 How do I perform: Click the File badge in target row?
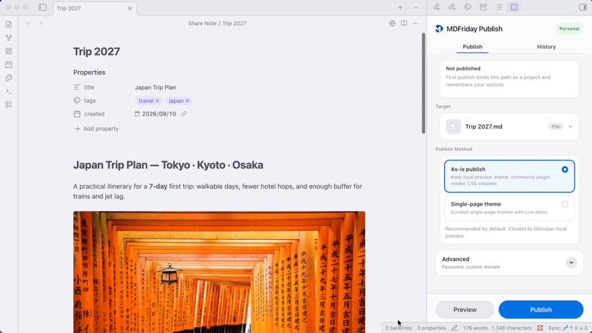(556, 127)
